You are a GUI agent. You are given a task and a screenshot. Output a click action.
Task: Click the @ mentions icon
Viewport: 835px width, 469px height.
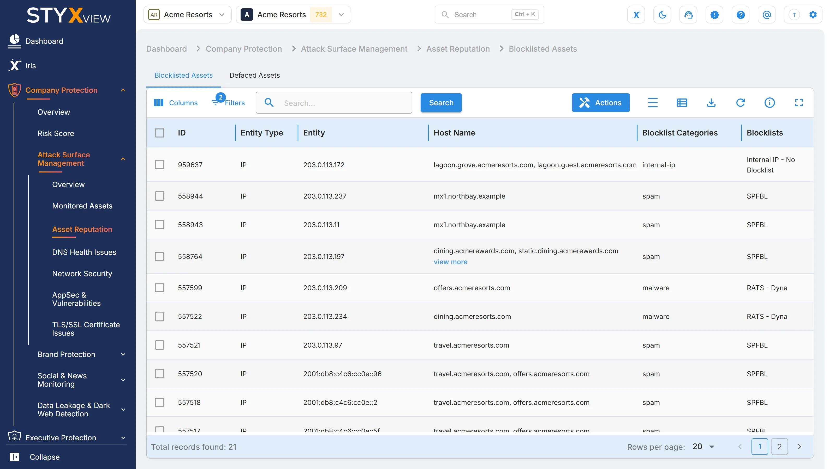pyautogui.click(x=767, y=15)
